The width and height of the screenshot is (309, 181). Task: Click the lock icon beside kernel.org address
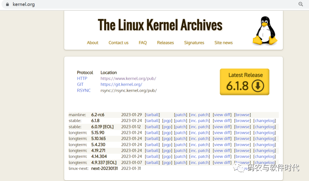(x=7, y=4)
